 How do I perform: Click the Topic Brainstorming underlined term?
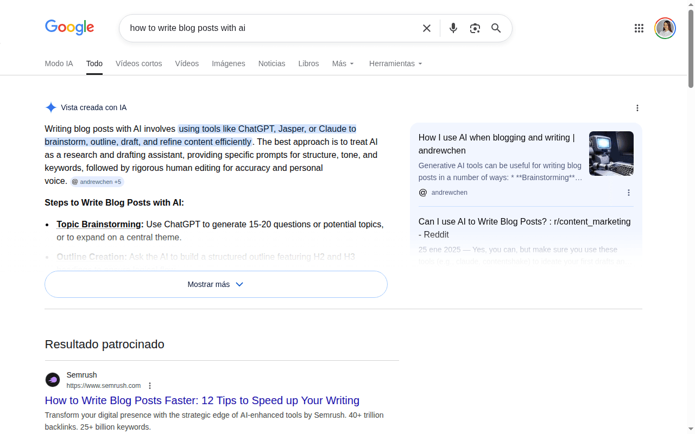click(x=100, y=224)
